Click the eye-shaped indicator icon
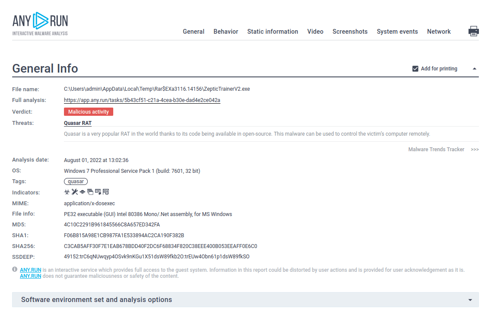 pos(83,192)
